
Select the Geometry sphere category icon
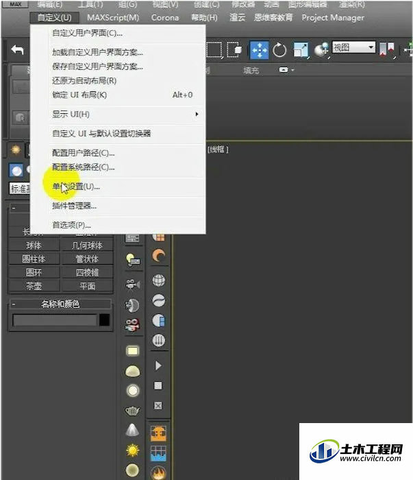coord(16,170)
